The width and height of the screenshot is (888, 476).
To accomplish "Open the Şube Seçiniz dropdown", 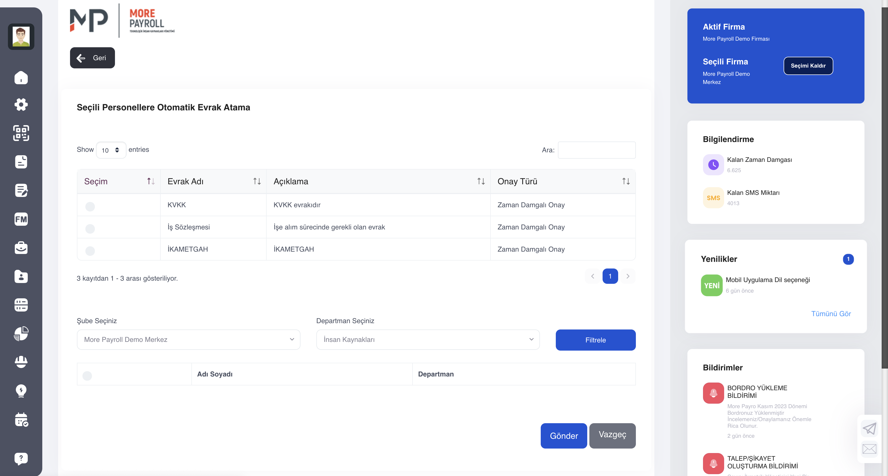I will click(188, 340).
